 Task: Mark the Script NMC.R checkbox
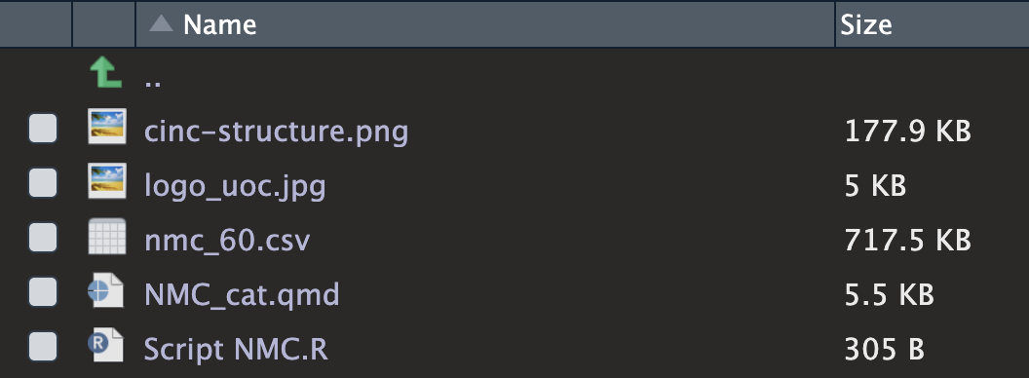pos(43,346)
